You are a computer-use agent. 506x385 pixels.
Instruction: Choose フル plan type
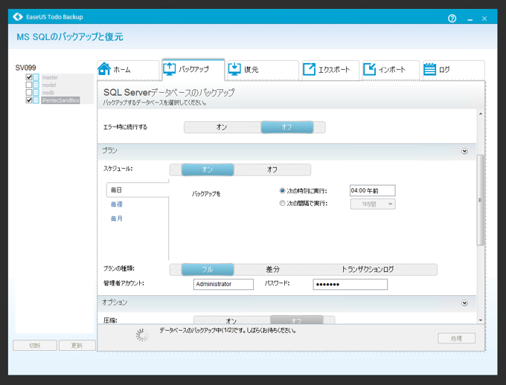click(208, 270)
